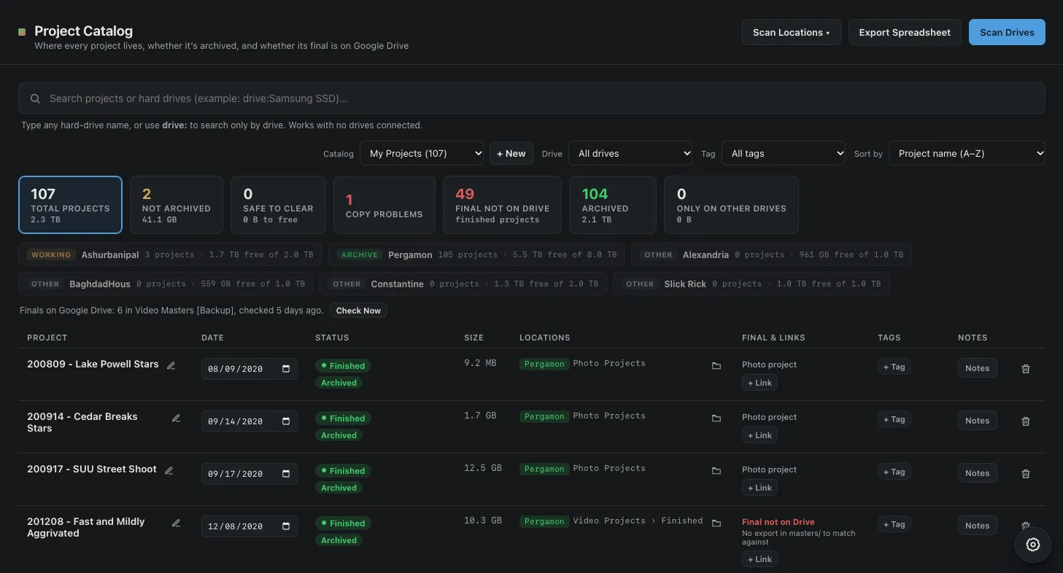The height and width of the screenshot is (573, 1063).
Task: Click Export Spreadsheet button
Action: point(905,32)
